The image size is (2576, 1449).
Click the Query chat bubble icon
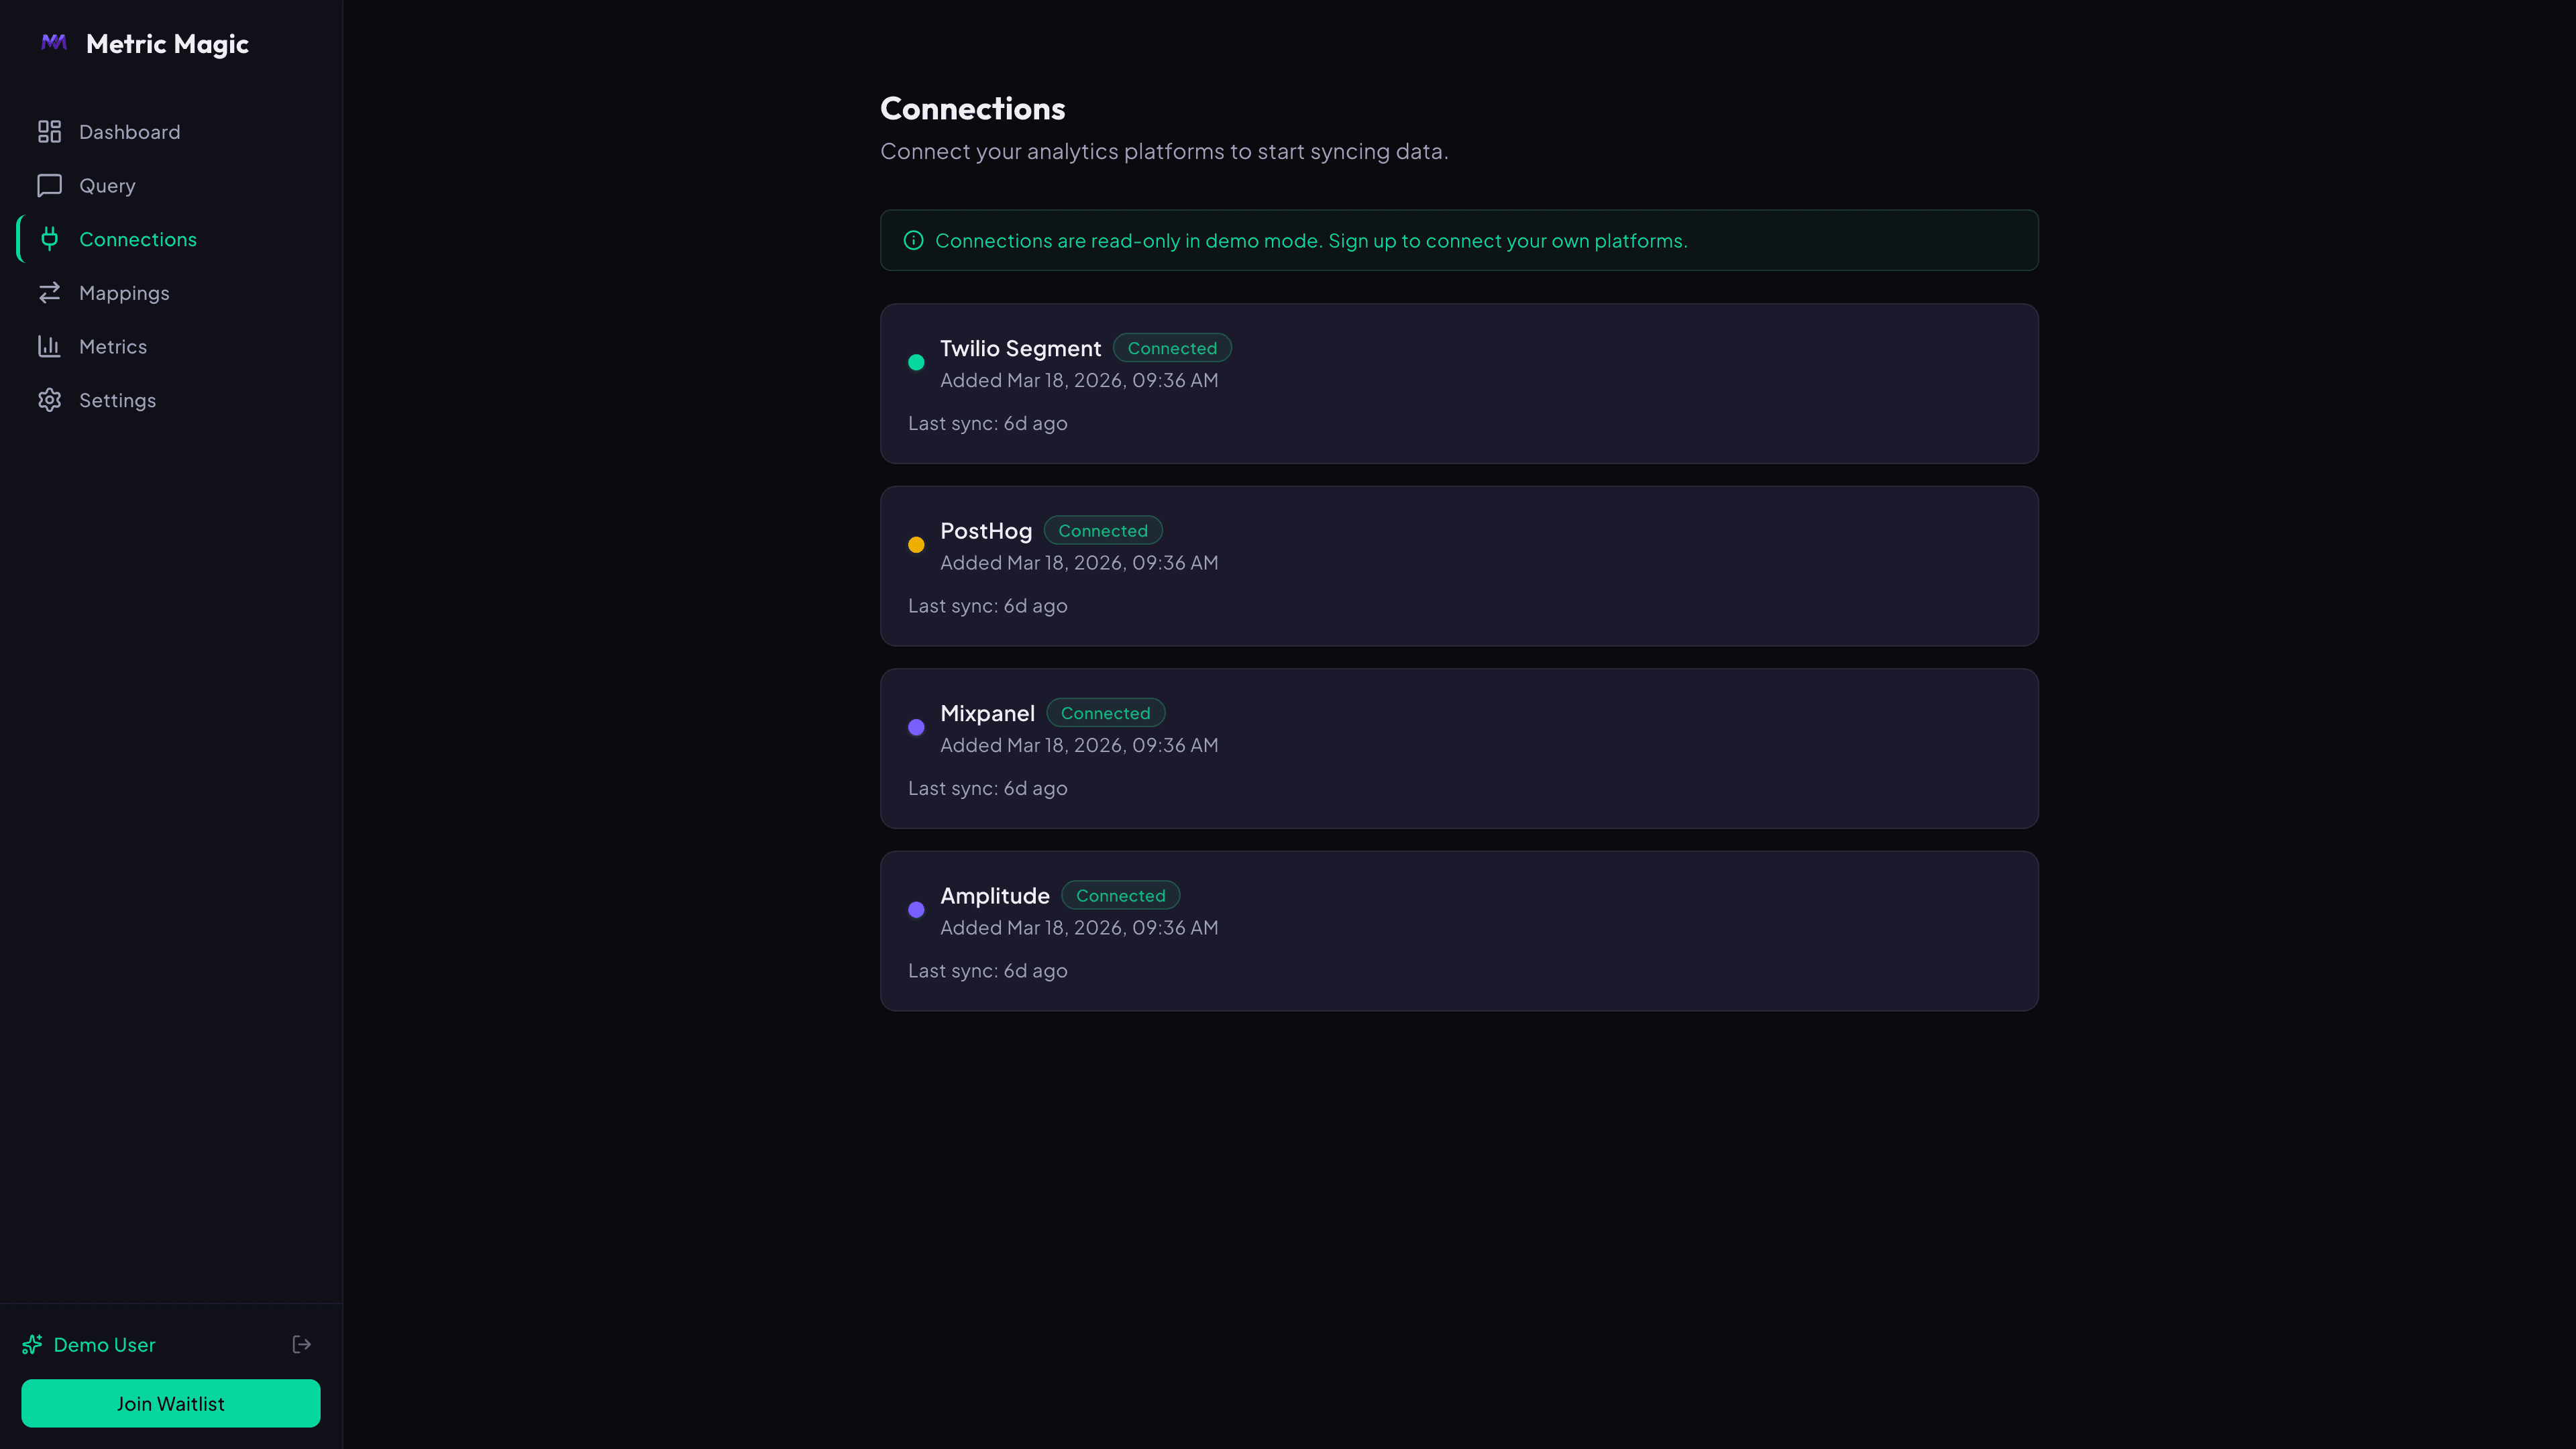[50, 185]
